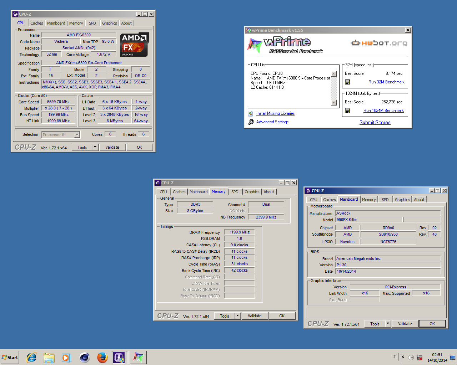Click the NB Frequency 2399.9 MHz value

[x=266, y=217]
